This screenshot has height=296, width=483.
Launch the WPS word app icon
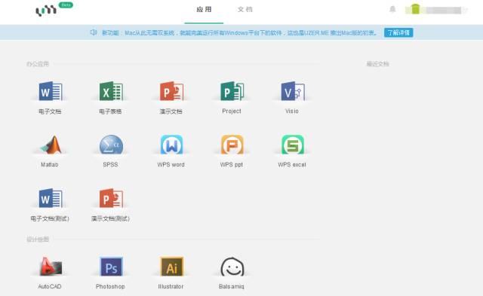pos(171,145)
